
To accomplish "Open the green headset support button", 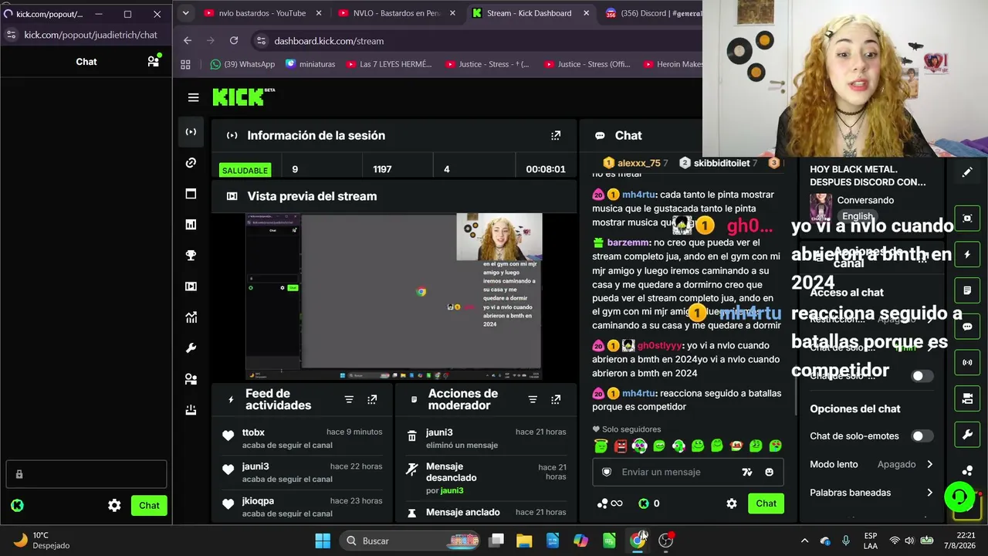I will 959,497.
